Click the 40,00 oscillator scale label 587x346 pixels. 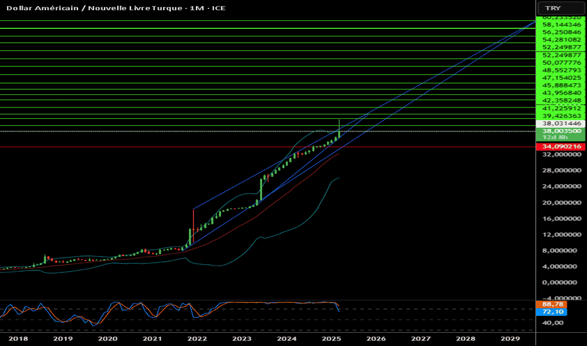point(552,323)
